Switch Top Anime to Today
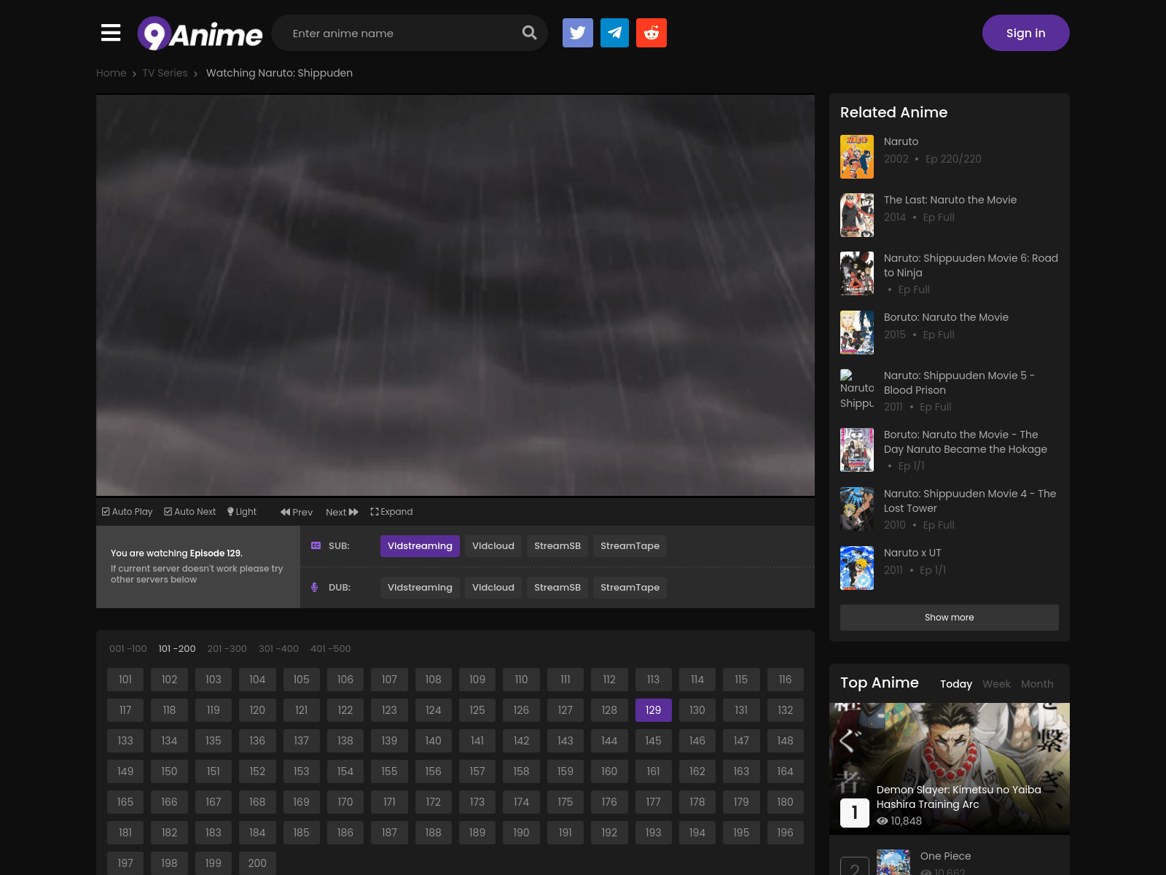This screenshot has height=875, width=1166. [956, 684]
